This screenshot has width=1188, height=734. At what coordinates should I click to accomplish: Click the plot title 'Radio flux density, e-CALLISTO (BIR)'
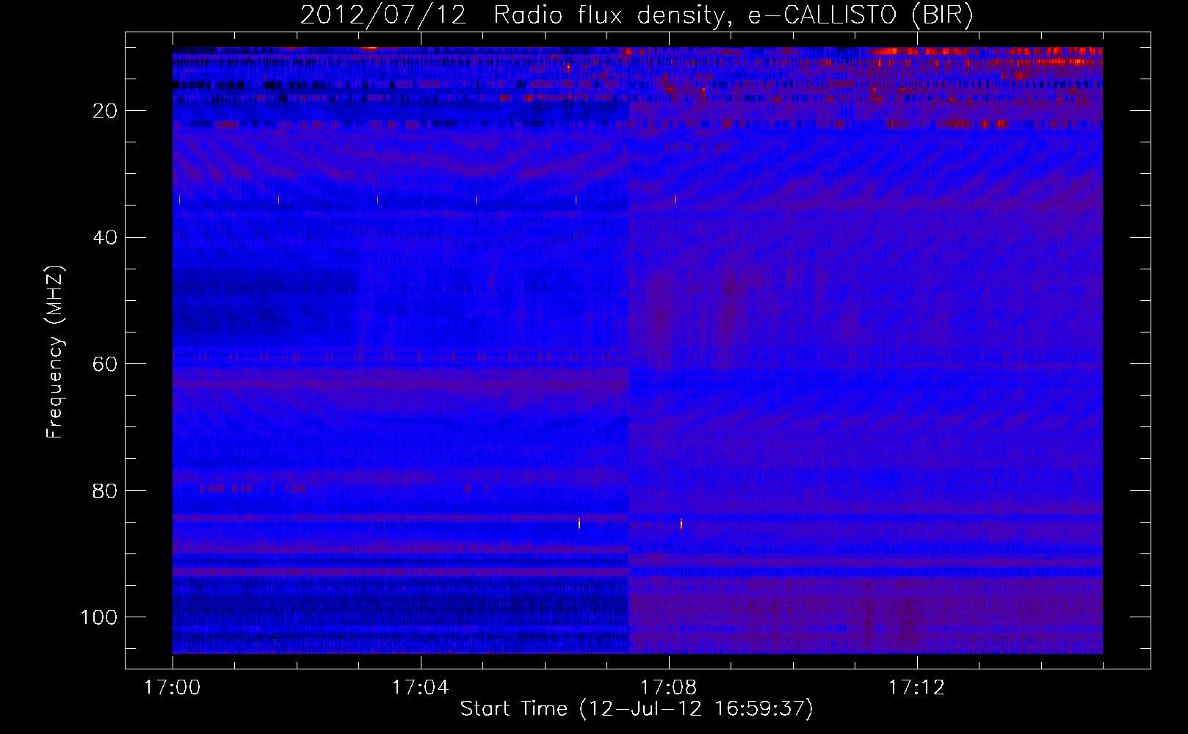point(734,15)
